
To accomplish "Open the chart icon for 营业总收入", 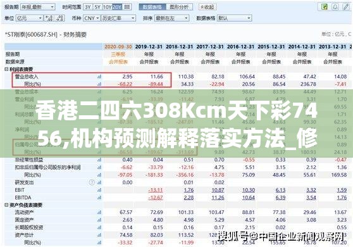I will coord(99,77).
